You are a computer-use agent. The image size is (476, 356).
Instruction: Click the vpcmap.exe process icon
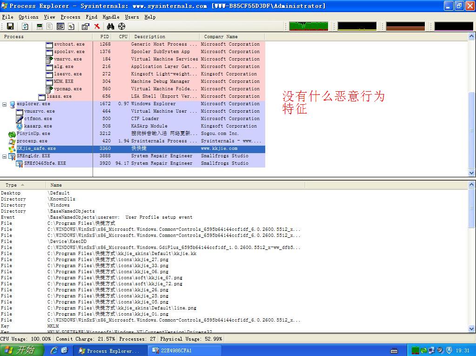click(x=49, y=89)
